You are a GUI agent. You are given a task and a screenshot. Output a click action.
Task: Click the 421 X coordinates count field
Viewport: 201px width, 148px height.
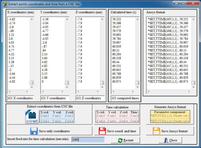(21, 98)
